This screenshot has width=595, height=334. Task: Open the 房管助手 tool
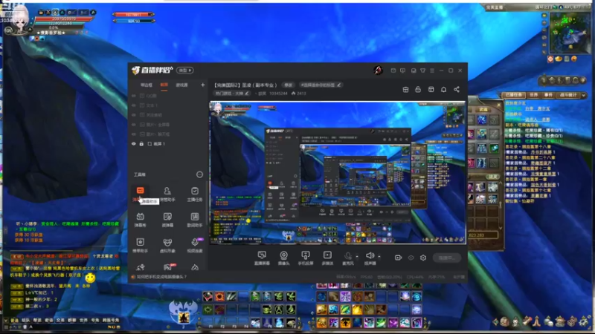(x=167, y=194)
